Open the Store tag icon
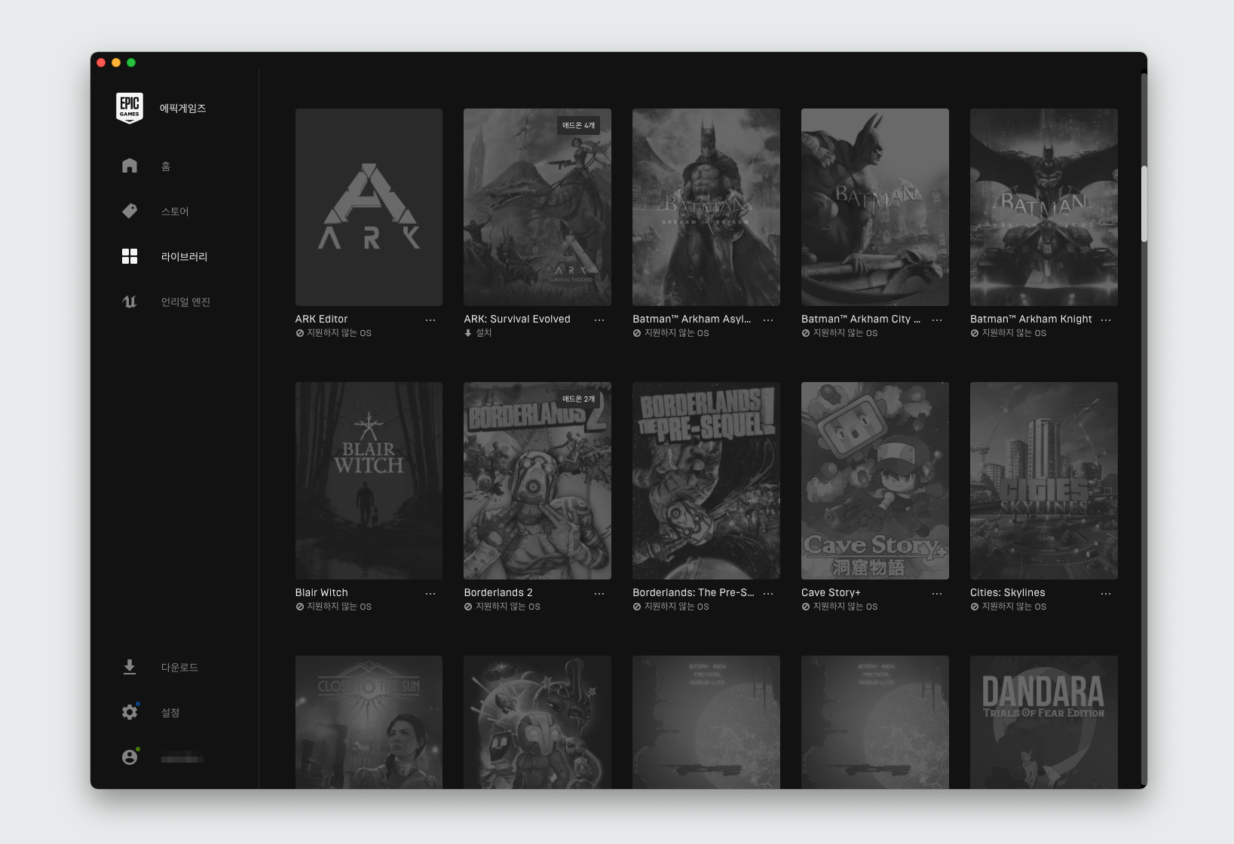1234x844 pixels. [x=130, y=211]
